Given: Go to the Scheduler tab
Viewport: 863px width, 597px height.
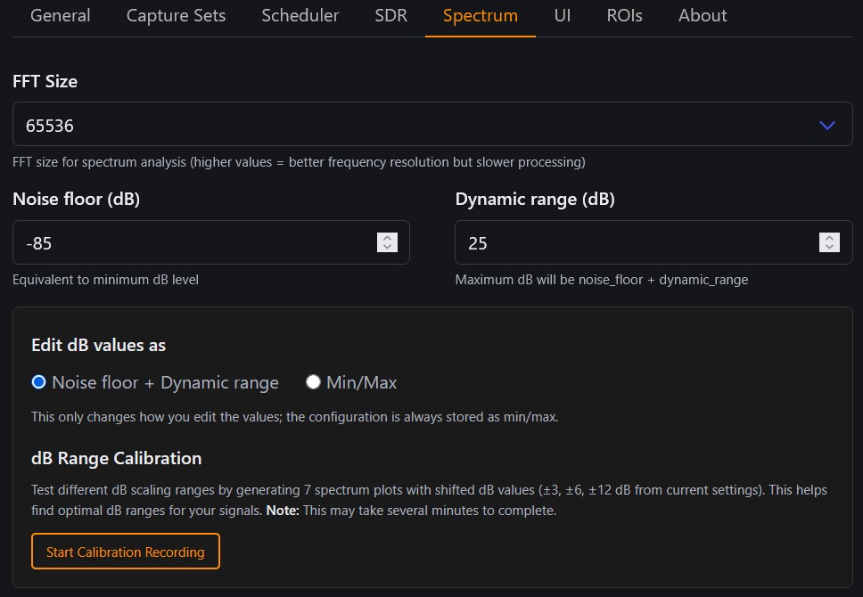Looking at the screenshot, I should 300,16.
